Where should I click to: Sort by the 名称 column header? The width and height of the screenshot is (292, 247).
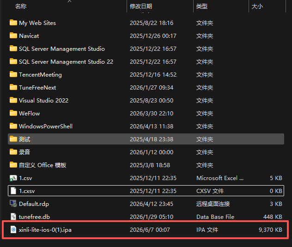(21, 6)
